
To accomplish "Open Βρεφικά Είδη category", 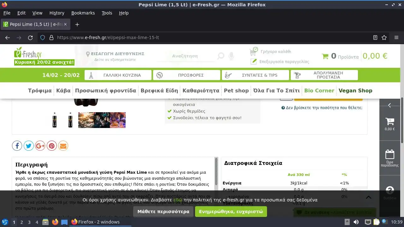I will [x=159, y=90].
